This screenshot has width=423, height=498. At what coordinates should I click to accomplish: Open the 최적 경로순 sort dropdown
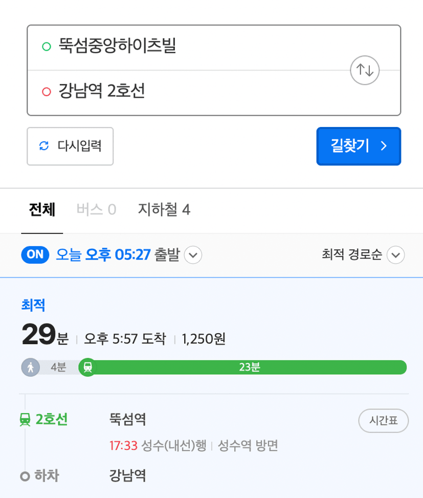coord(363,255)
